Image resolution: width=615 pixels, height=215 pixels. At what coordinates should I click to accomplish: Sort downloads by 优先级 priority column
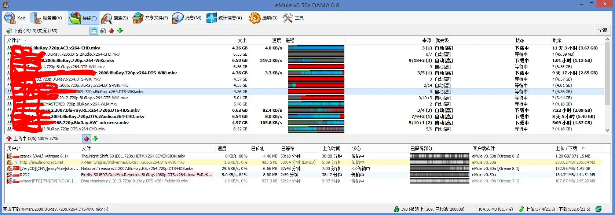tap(473, 40)
